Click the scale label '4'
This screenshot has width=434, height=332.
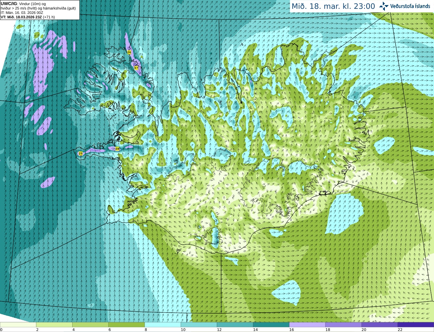coord(74,330)
